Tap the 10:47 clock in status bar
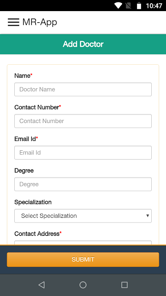The height and width of the screenshot is (296, 166). pos(154,6)
